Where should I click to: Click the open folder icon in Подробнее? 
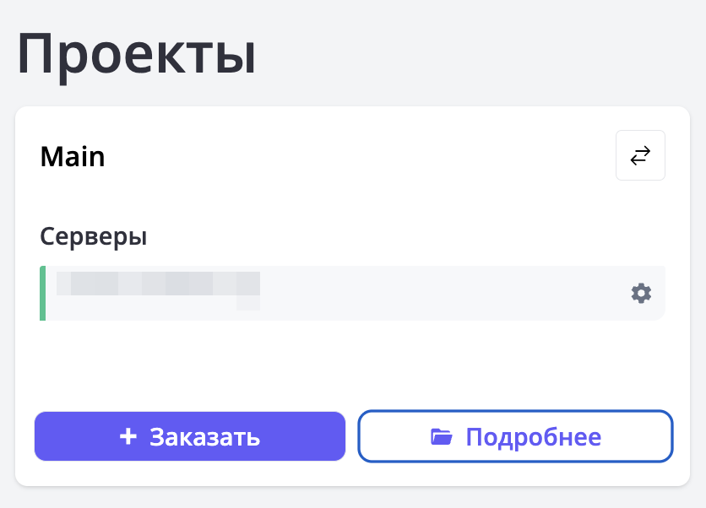[x=441, y=436]
